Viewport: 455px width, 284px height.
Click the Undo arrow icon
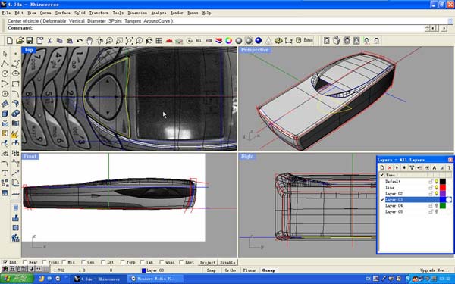click(x=79, y=41)
